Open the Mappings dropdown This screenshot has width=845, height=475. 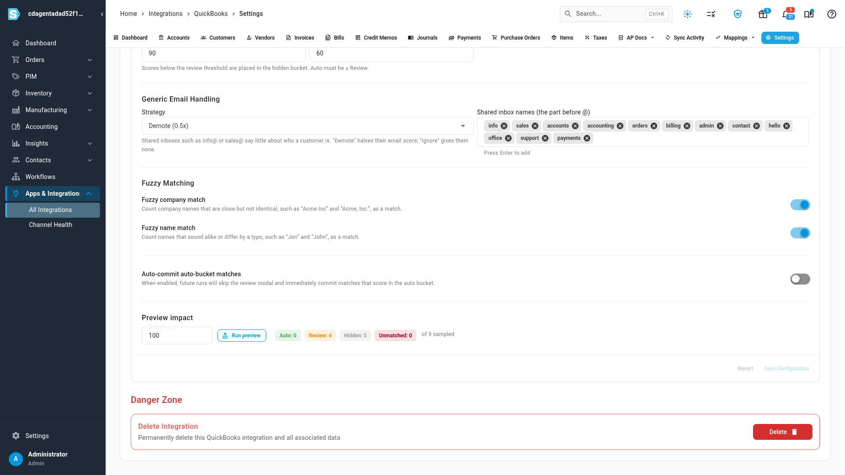click(x=735, y=38)
